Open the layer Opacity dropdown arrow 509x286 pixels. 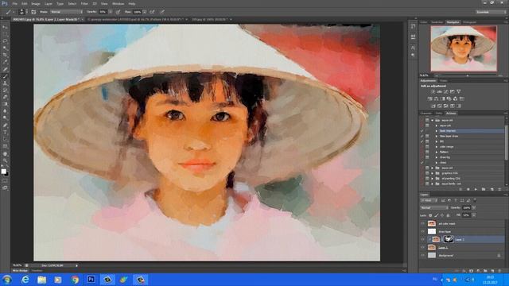pyautogui.click(x=474, y=207)
